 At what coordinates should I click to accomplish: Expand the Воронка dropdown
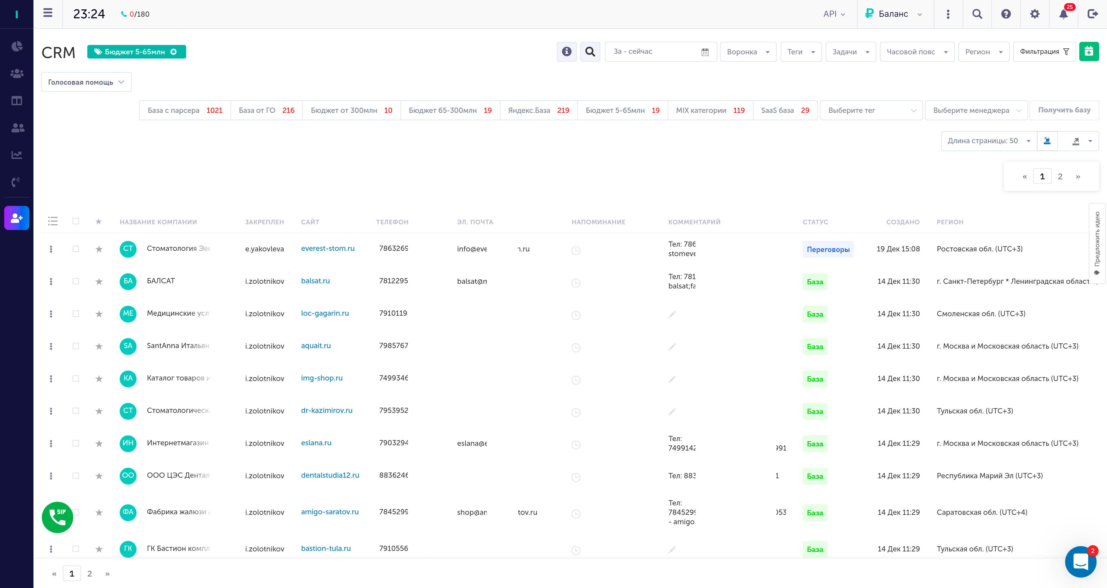[748, 51]
